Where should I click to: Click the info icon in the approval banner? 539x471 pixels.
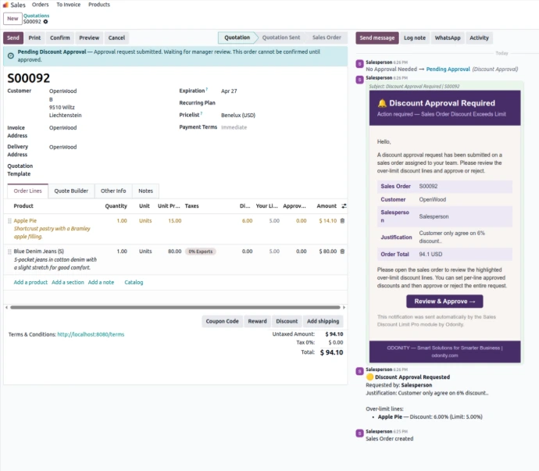(11, 52)
